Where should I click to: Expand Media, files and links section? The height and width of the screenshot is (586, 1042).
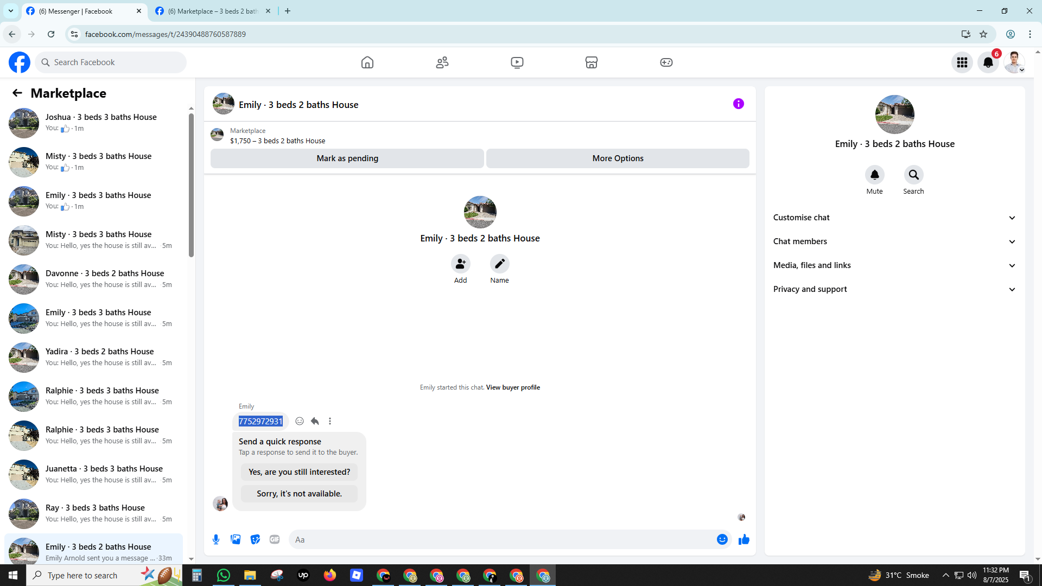[x=894, y=265]
